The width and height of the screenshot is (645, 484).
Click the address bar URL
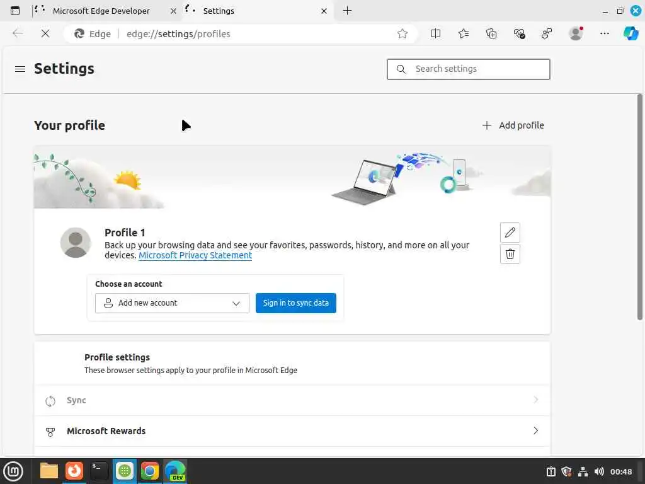pos(178,34)
